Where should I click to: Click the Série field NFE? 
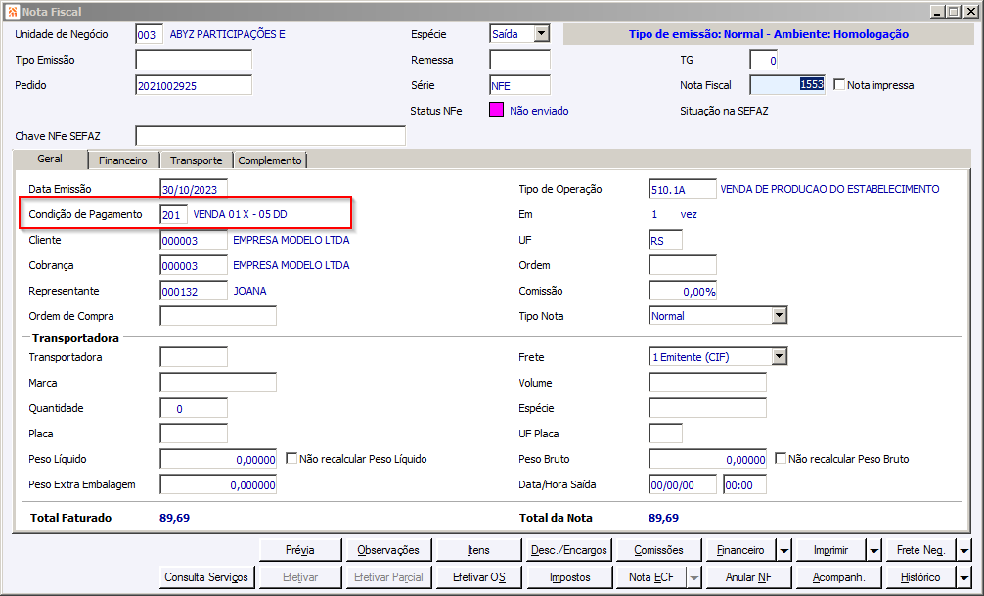click(x=519, y=85)
